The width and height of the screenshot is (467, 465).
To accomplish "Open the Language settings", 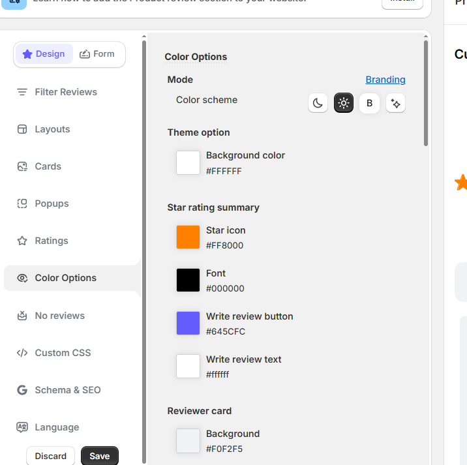I will pos(56,427).
